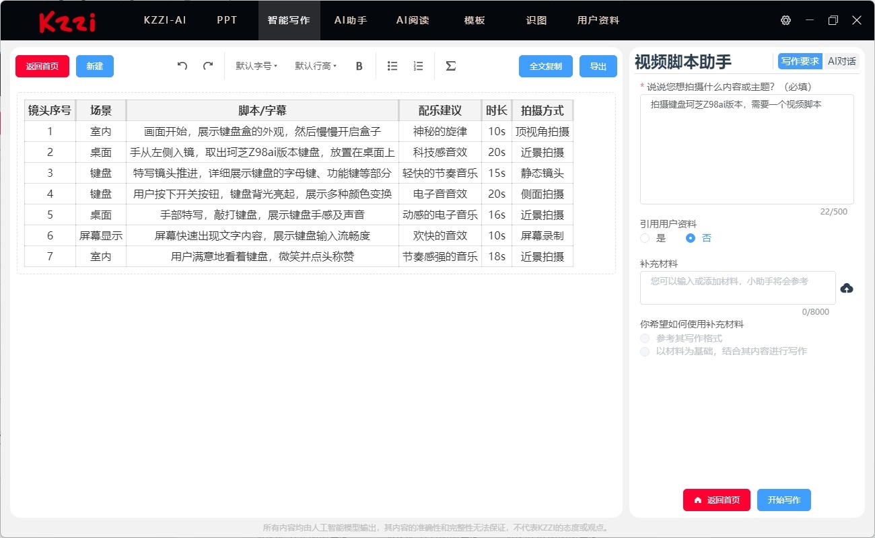Click the Kzzi logo
Viewport: 875px width, 538px height.
67,22
